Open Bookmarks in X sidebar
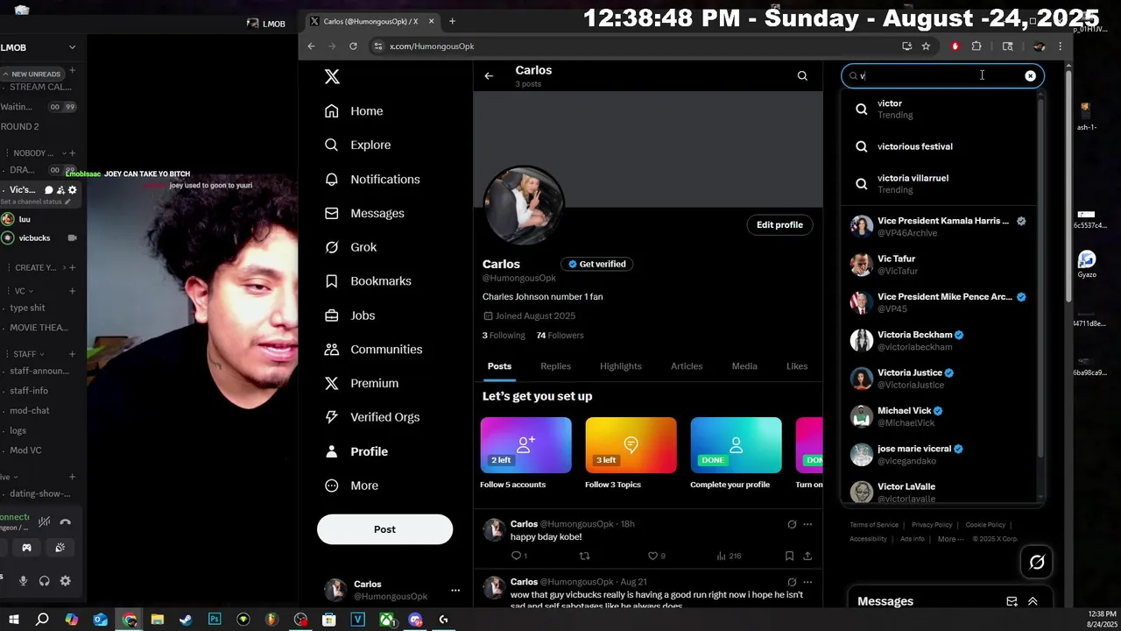 368,281
